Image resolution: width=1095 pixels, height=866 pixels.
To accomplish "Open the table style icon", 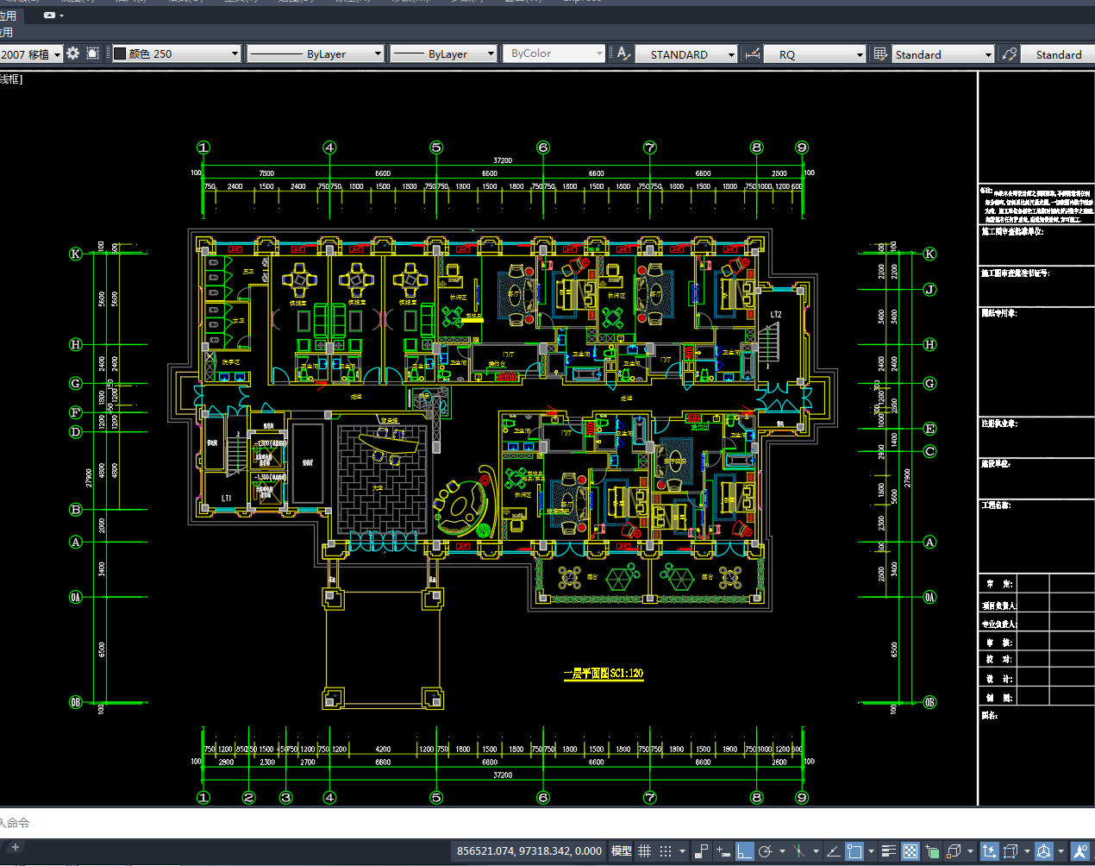I will pyautogui.click(x=880, y=54).
